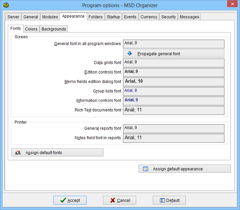This screenshot has height=210, width=240.
Task: Click the 'Notes field font in reports' label
Action: tap(98, 138)
